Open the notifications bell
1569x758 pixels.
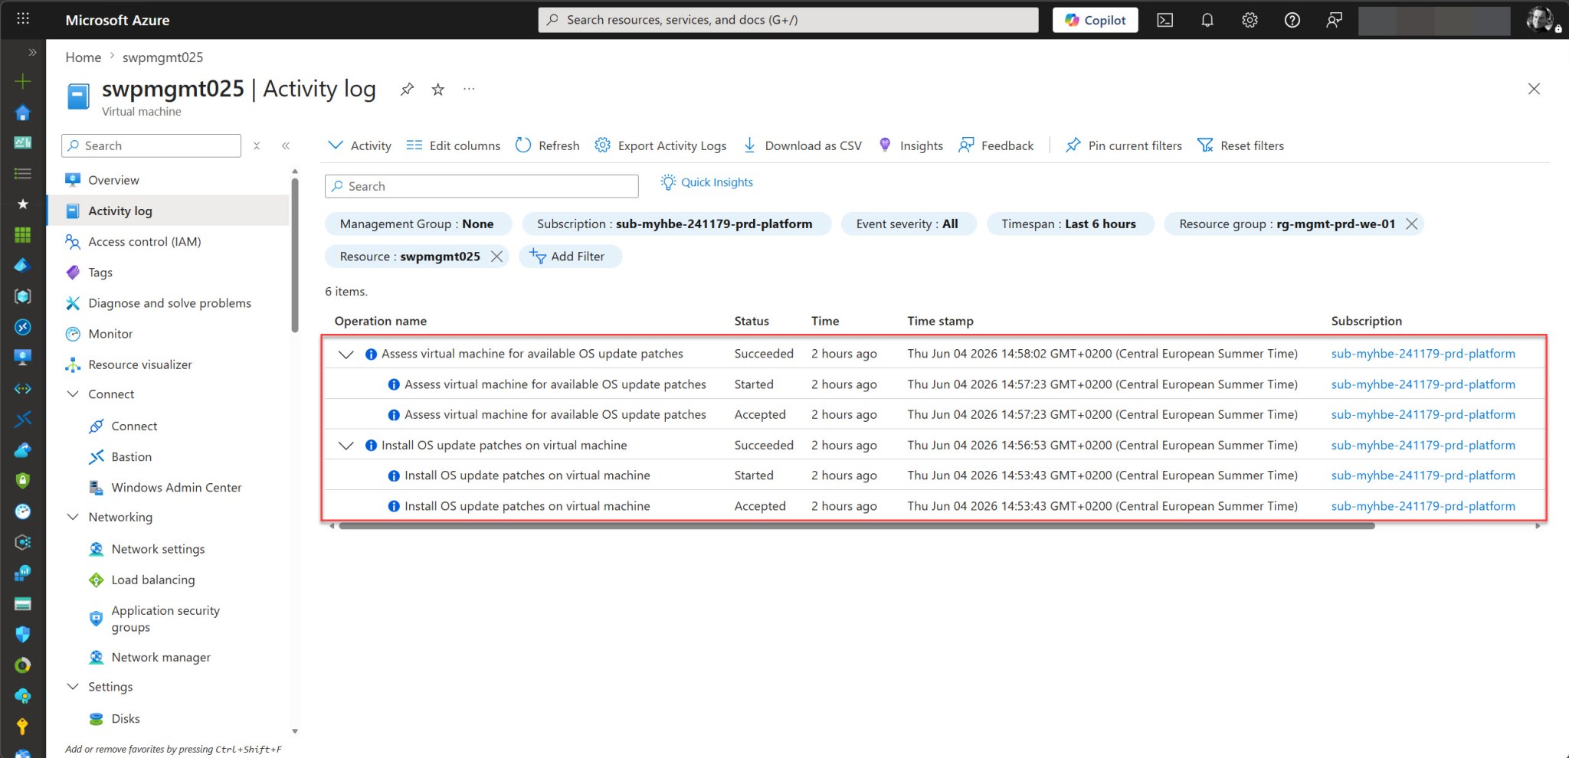(x=1207, y=20)
